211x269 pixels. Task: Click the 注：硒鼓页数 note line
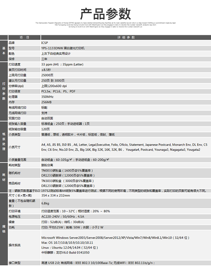click(x=107, y=191)
